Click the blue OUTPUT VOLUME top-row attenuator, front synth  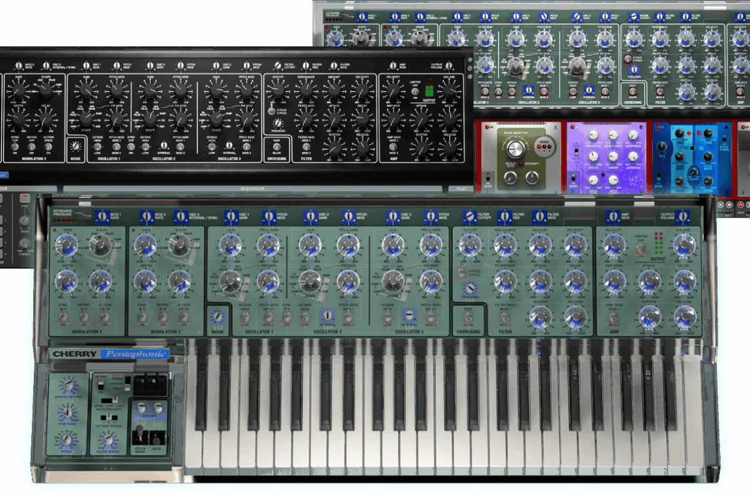click(682, 217)
